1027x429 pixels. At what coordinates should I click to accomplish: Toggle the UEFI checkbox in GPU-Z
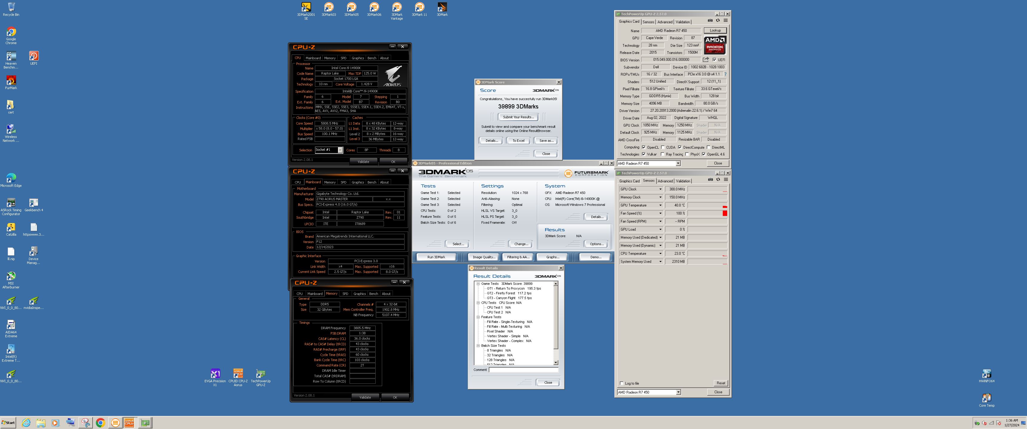pyautogui.click(x=714, y=60)
